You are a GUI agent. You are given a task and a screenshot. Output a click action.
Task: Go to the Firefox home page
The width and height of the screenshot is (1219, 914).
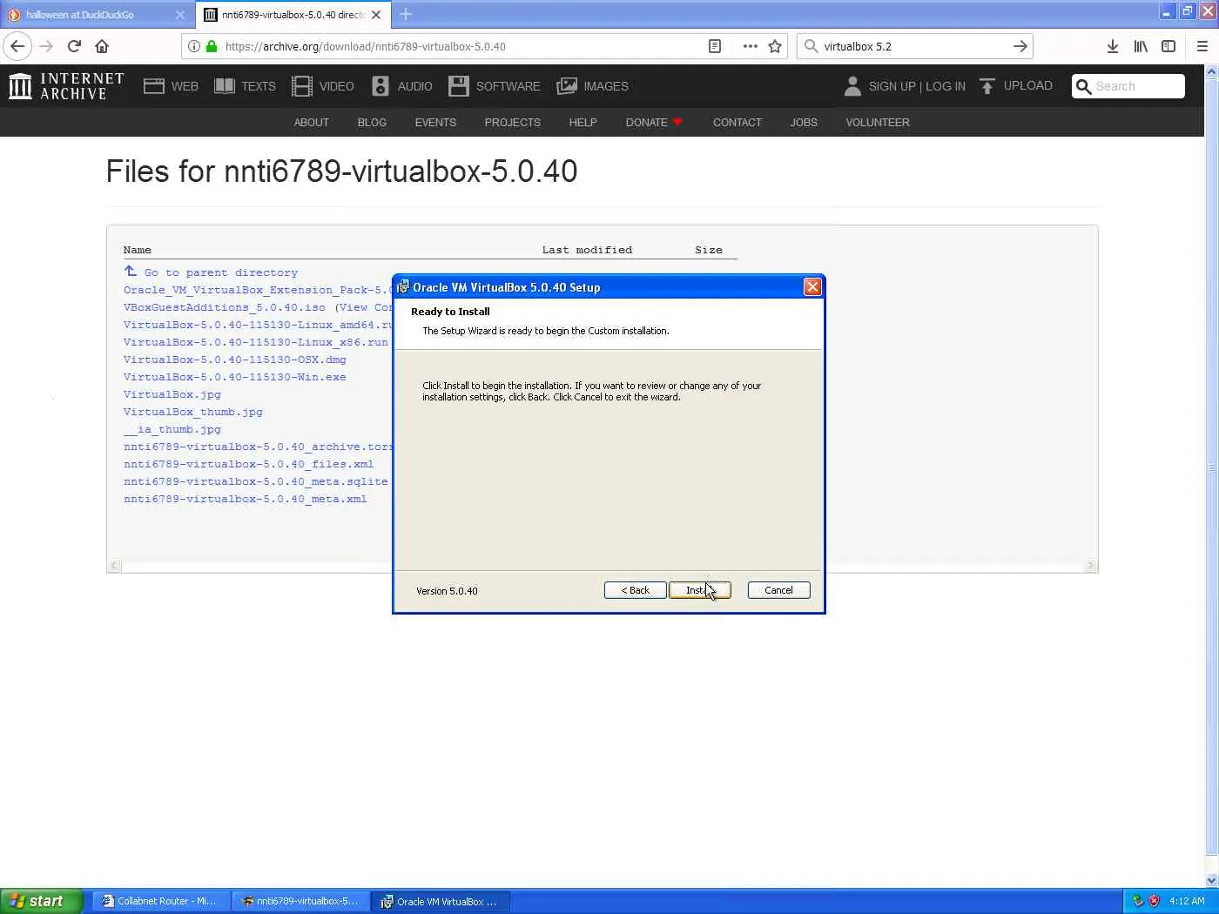click(102, 46)
